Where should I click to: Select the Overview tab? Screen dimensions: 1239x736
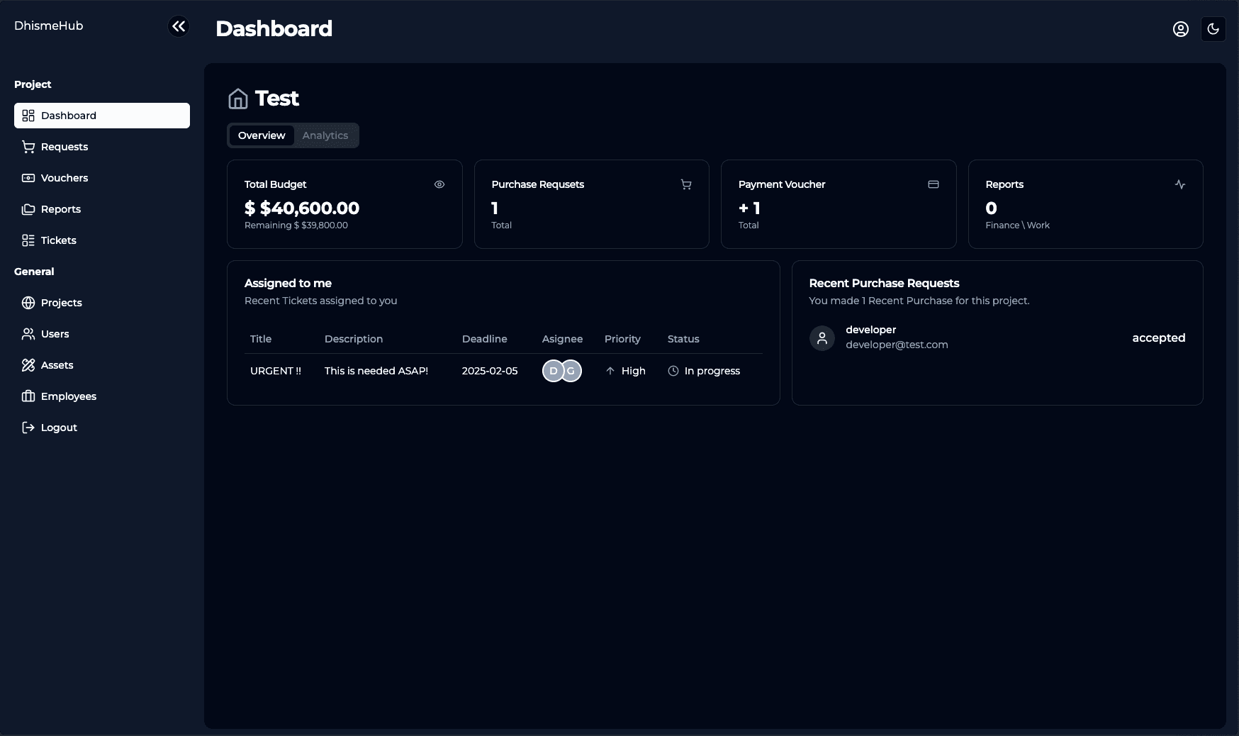pos(261,135)
